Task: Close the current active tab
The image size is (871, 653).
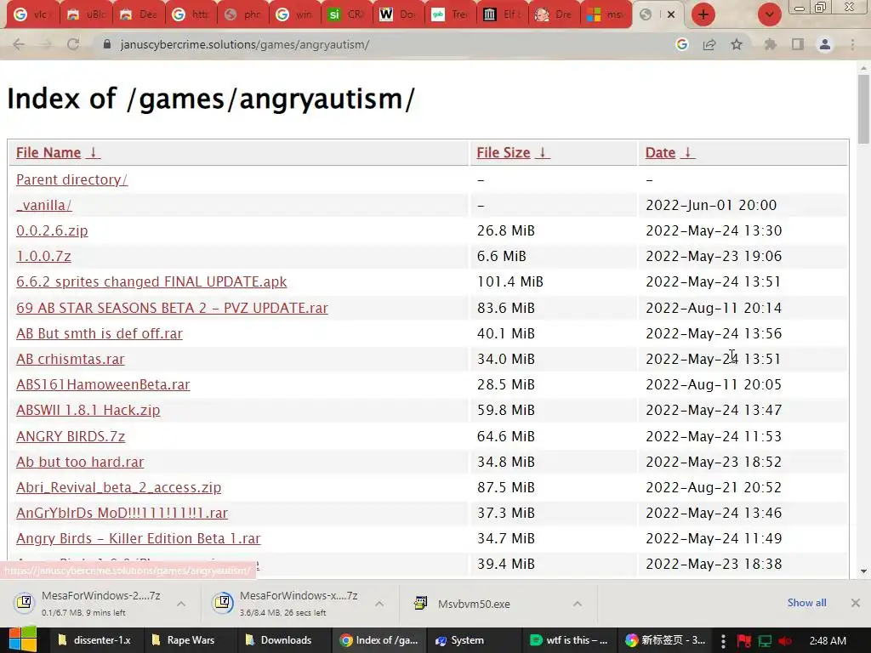Action: click(671, 14)
